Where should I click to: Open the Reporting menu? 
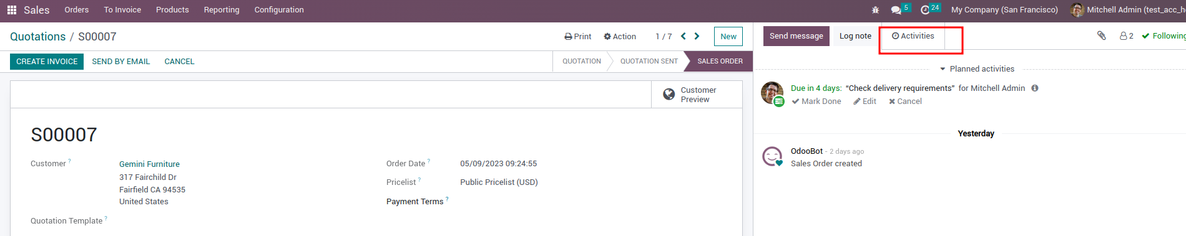[x=222, y=10]
